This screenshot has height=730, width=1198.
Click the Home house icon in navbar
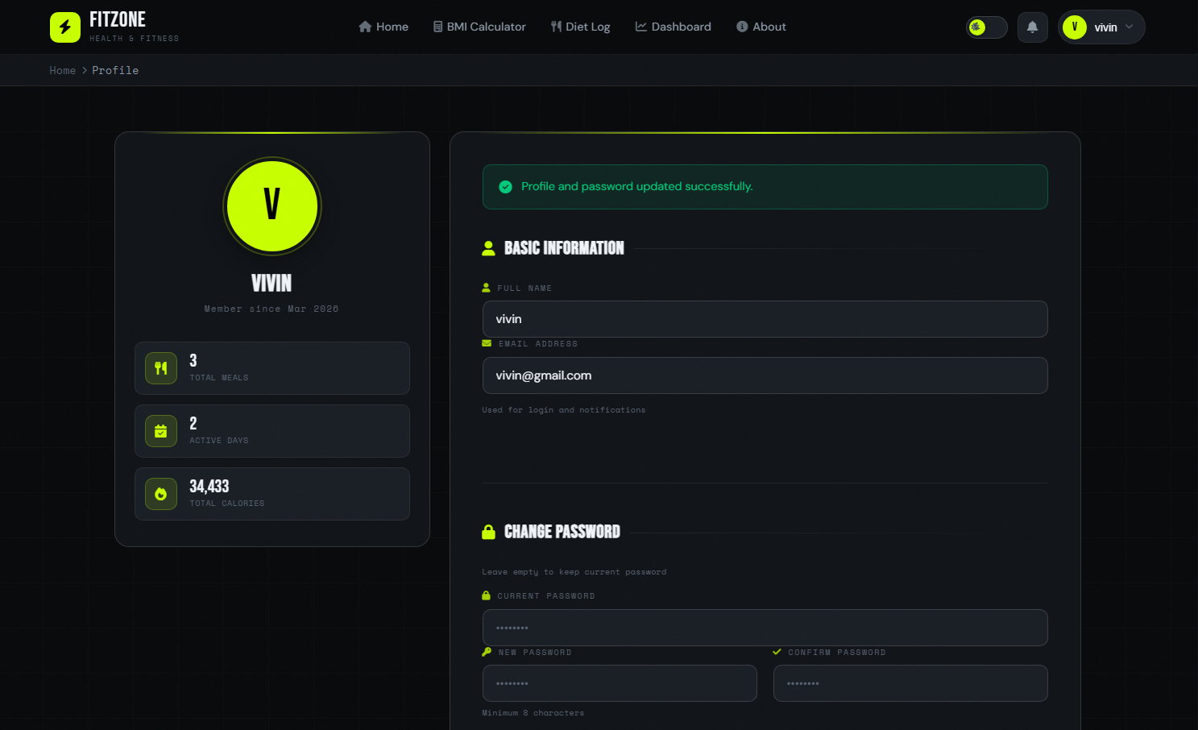point(365,27)
